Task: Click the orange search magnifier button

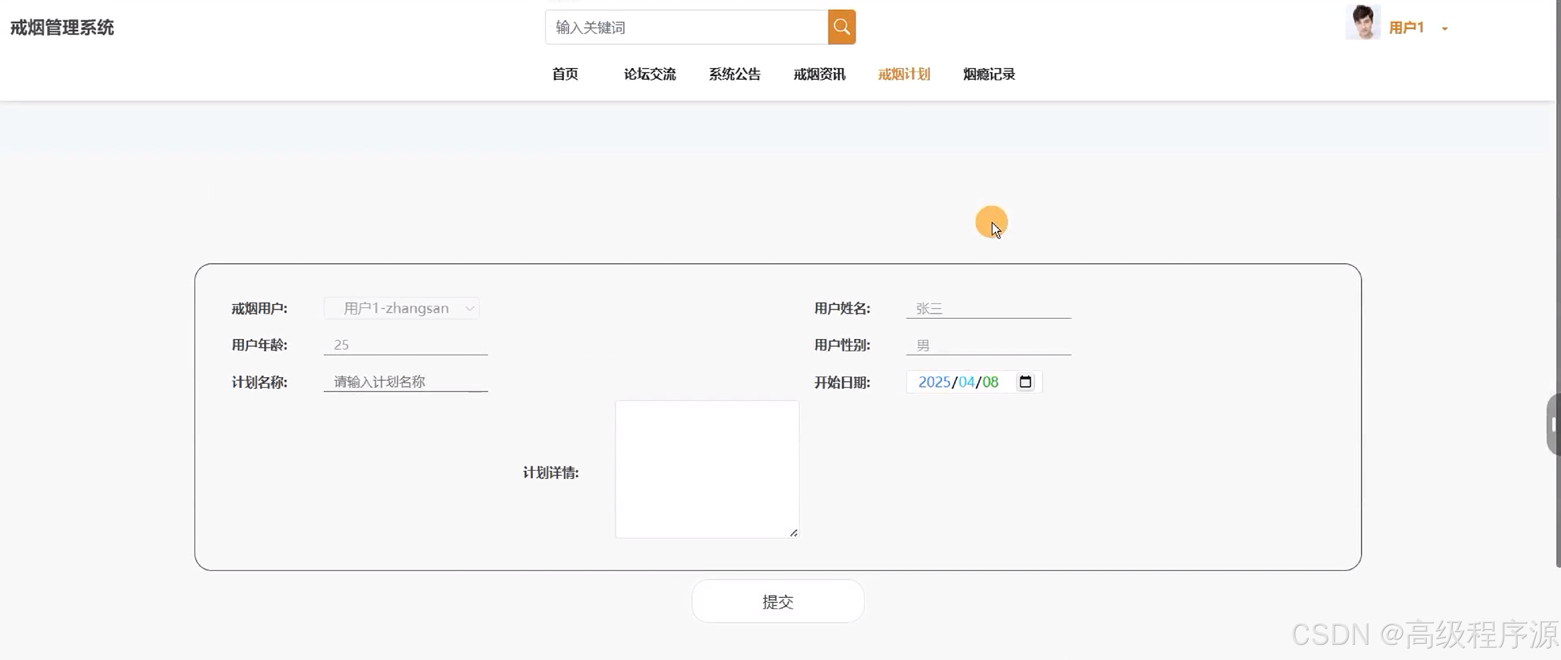Action: point(841,27)
